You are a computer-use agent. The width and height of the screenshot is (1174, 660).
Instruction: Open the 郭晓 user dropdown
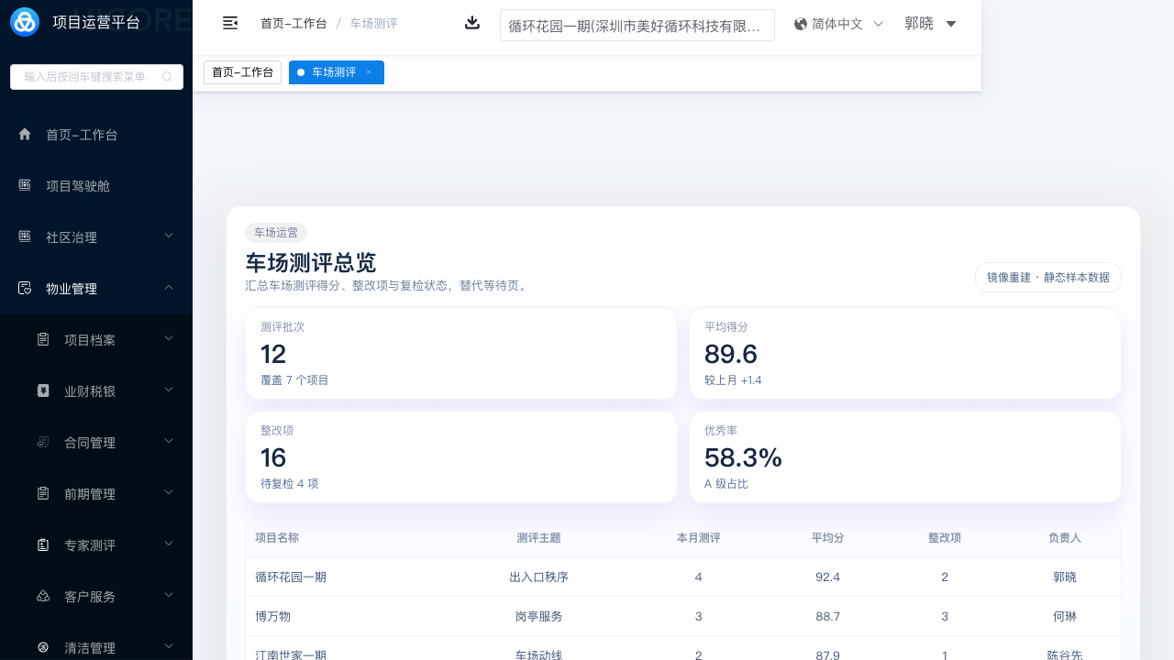[x=930, y=24]
